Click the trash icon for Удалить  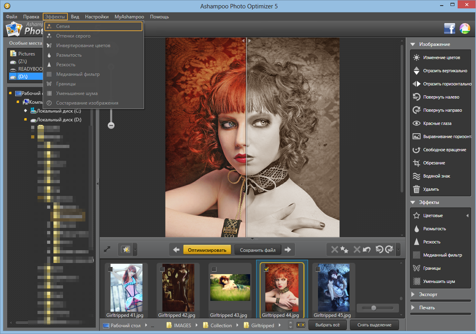(x=417, y=189)
